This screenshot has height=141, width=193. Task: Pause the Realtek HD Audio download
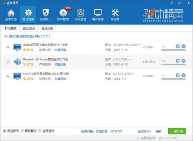coord(178,61)
